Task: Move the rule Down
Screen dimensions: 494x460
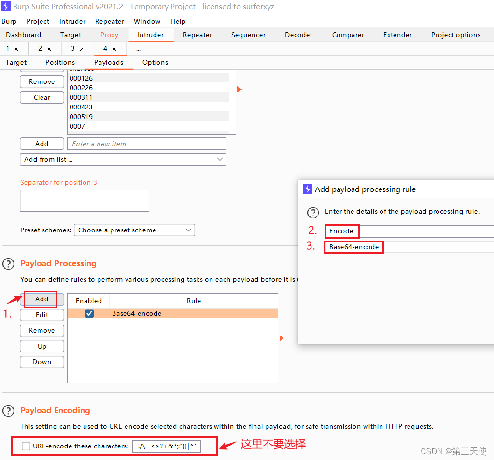Action: 42,362
